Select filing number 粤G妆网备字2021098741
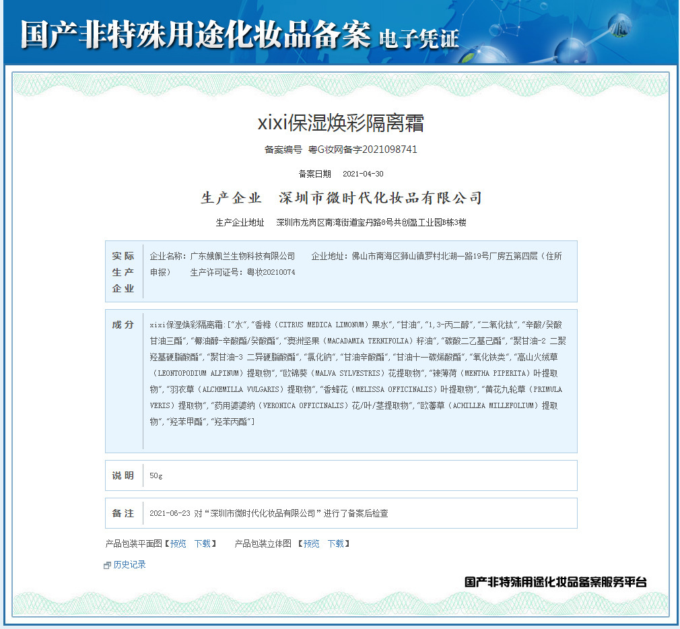 coord(362,150)
